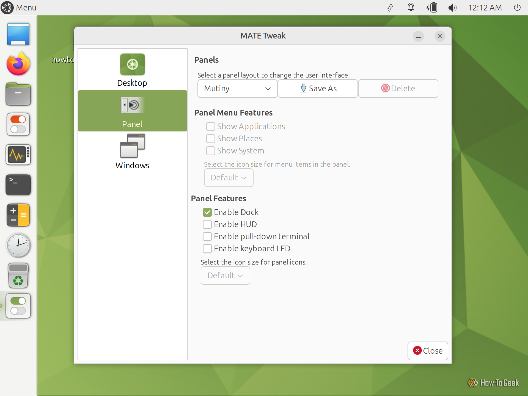Toggle the Show Places checkbox

[x=211, y=139]
